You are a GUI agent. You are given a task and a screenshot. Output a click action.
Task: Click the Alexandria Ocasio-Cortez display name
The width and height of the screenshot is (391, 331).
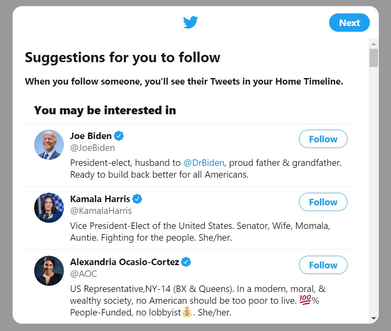click(125, 262)
